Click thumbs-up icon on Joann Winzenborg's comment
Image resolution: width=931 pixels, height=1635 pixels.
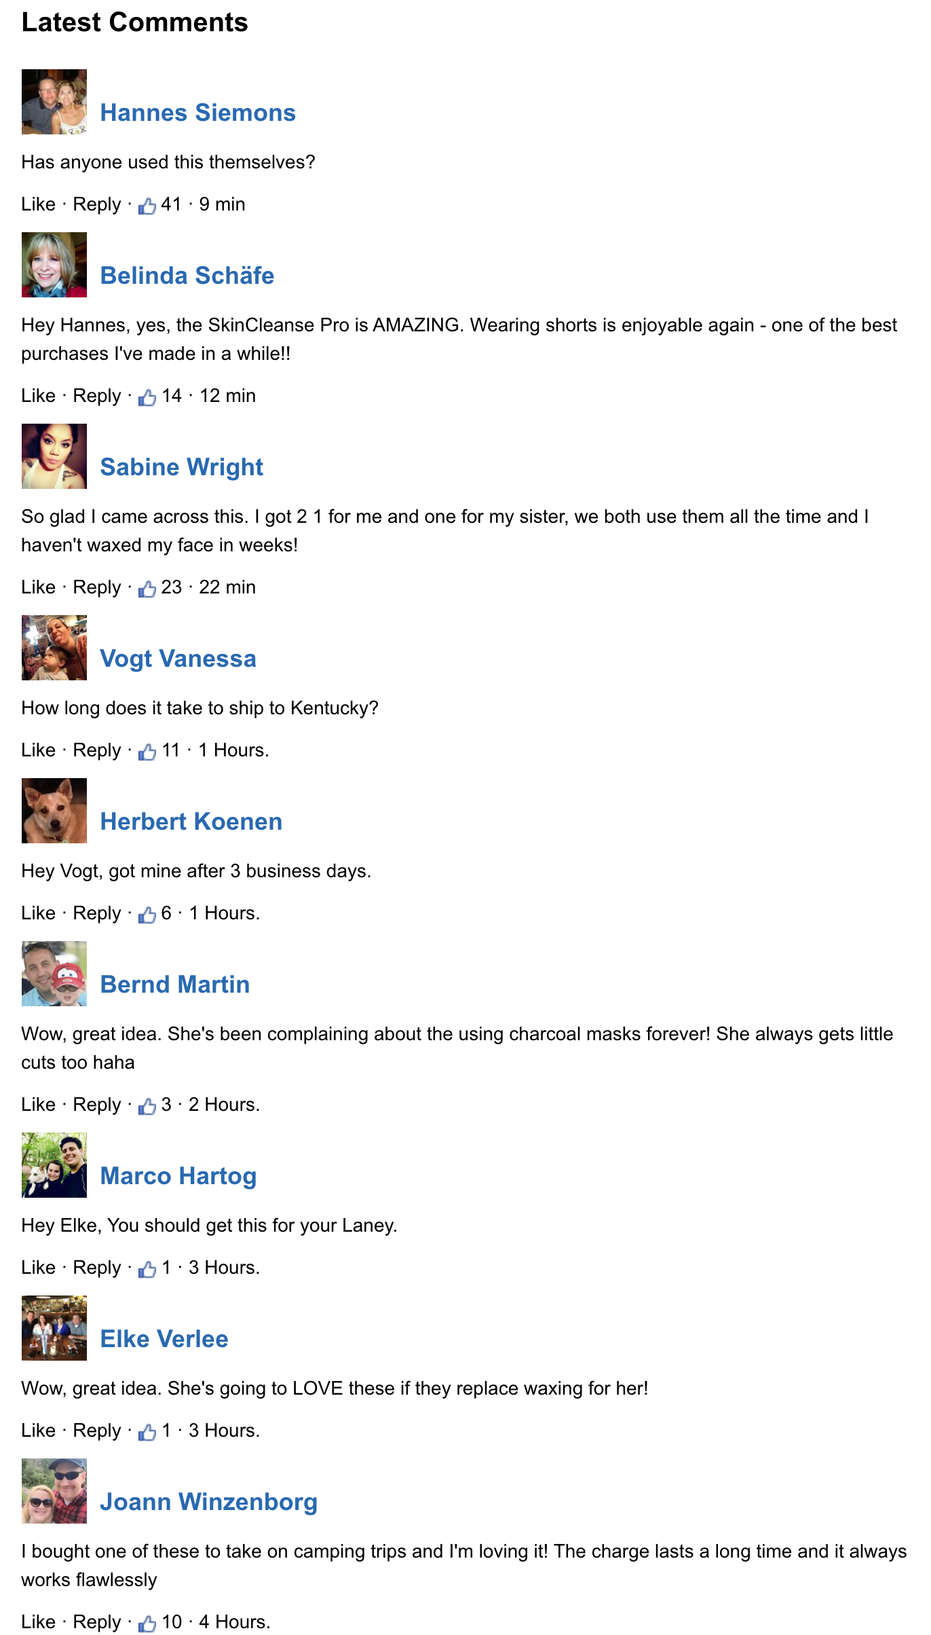[147, 1623]
